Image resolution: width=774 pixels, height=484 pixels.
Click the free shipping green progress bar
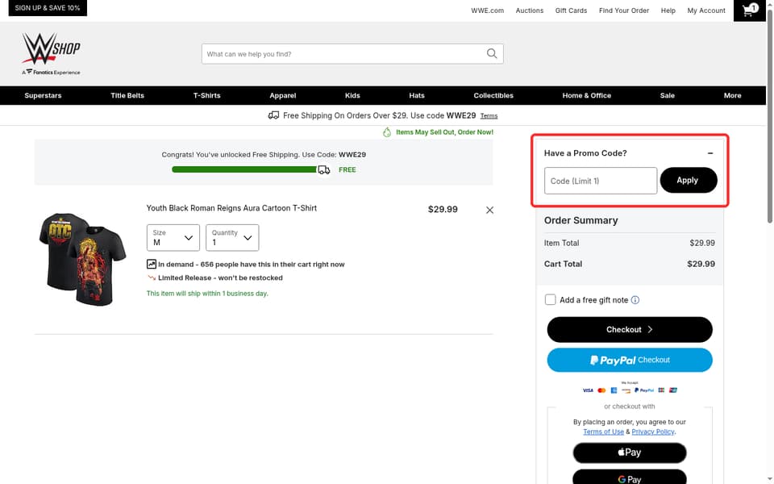(243, 169)
